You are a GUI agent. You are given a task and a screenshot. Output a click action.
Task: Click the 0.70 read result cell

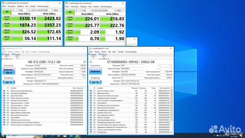coord(87,39)
